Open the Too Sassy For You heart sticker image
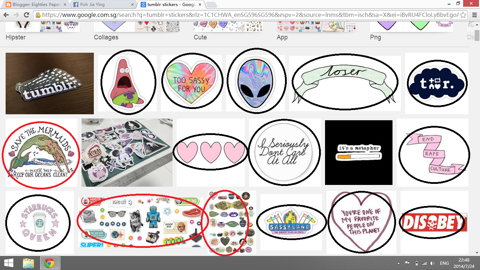480x270 pixels. click(191, 81)
